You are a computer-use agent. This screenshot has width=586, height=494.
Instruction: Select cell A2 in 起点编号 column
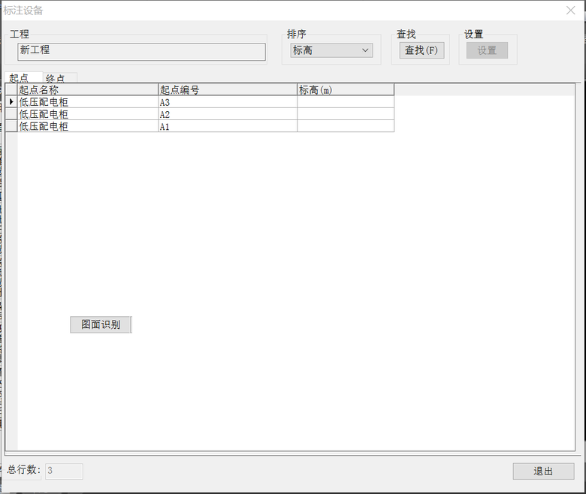227,114
